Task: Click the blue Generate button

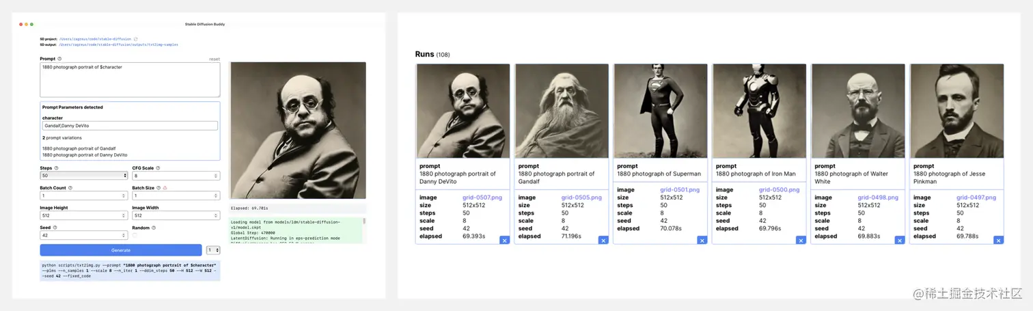Action: pos(121,250)
